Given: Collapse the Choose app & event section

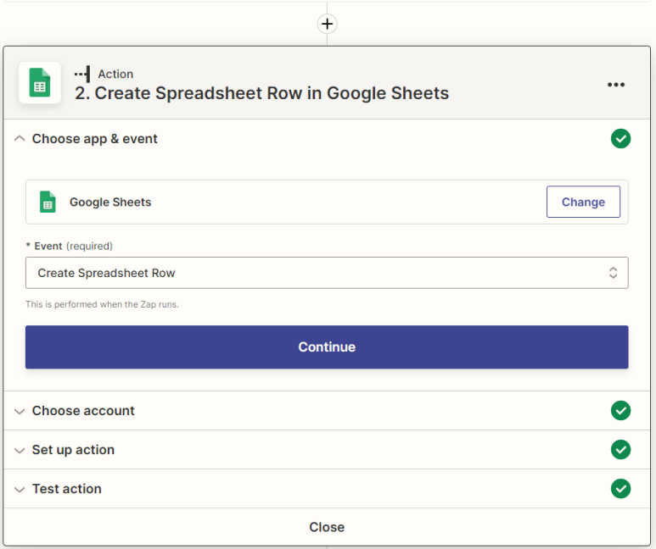Looking at the screenshot, I should pos(20,139).
